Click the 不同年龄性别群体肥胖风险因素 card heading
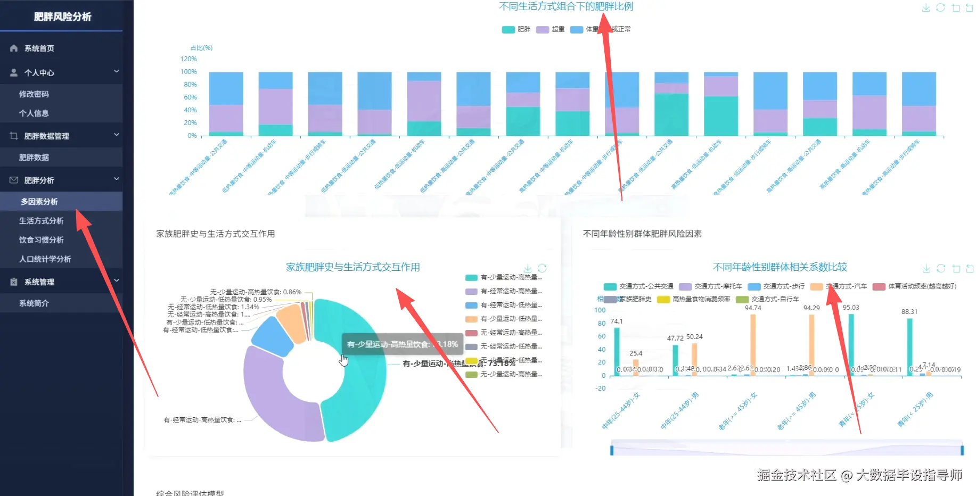The height and width of the screenshot is (496, 976). tap(642, 234)
